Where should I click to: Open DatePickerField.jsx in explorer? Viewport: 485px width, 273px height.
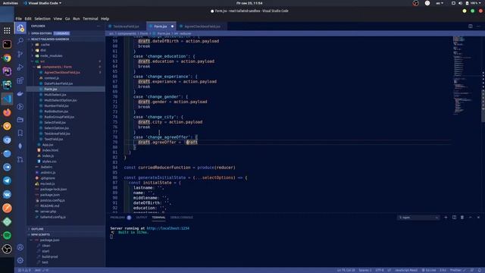pyautogui.click(x=58, y=83)
